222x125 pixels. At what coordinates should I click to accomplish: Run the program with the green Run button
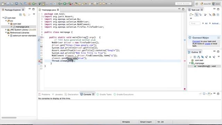(x=65, y=4)
